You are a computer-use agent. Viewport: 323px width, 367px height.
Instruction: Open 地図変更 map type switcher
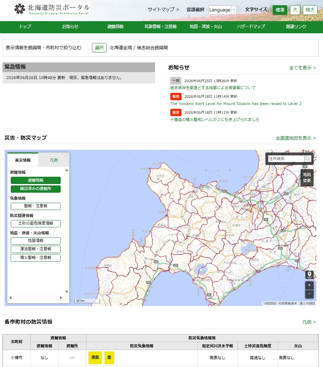pos(307,178)
